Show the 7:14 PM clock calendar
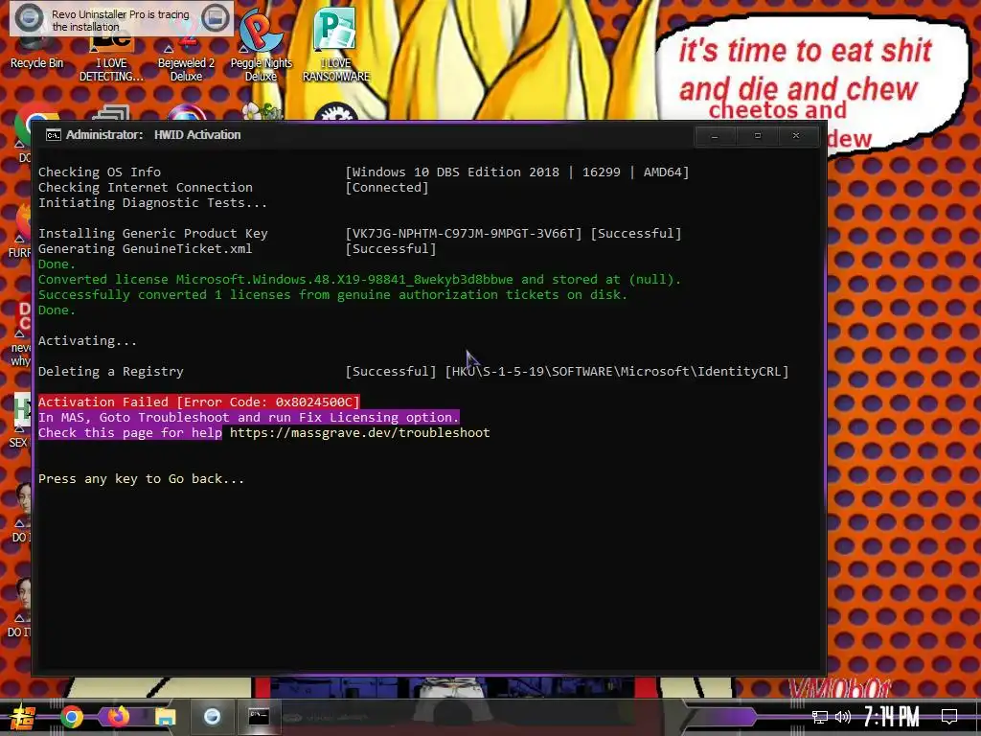 [892, 717]
